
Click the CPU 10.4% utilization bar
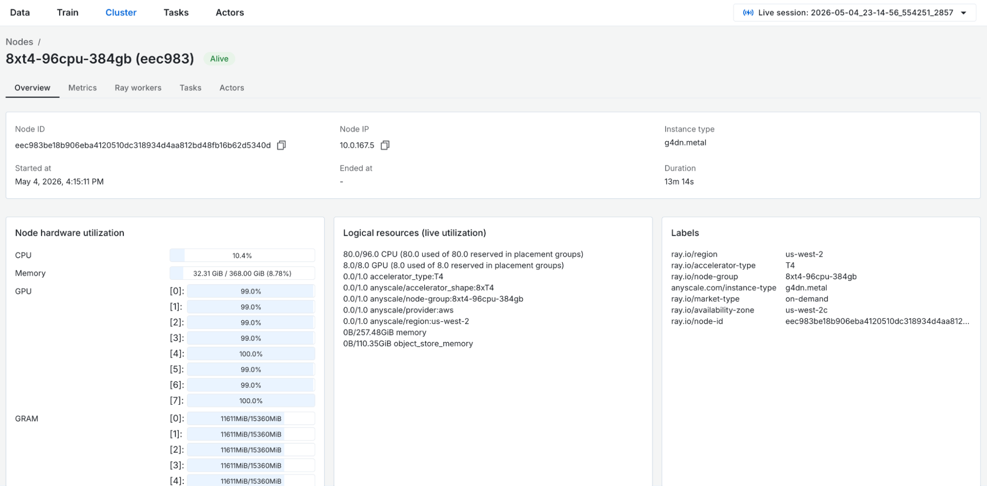(x=242, y=256)
